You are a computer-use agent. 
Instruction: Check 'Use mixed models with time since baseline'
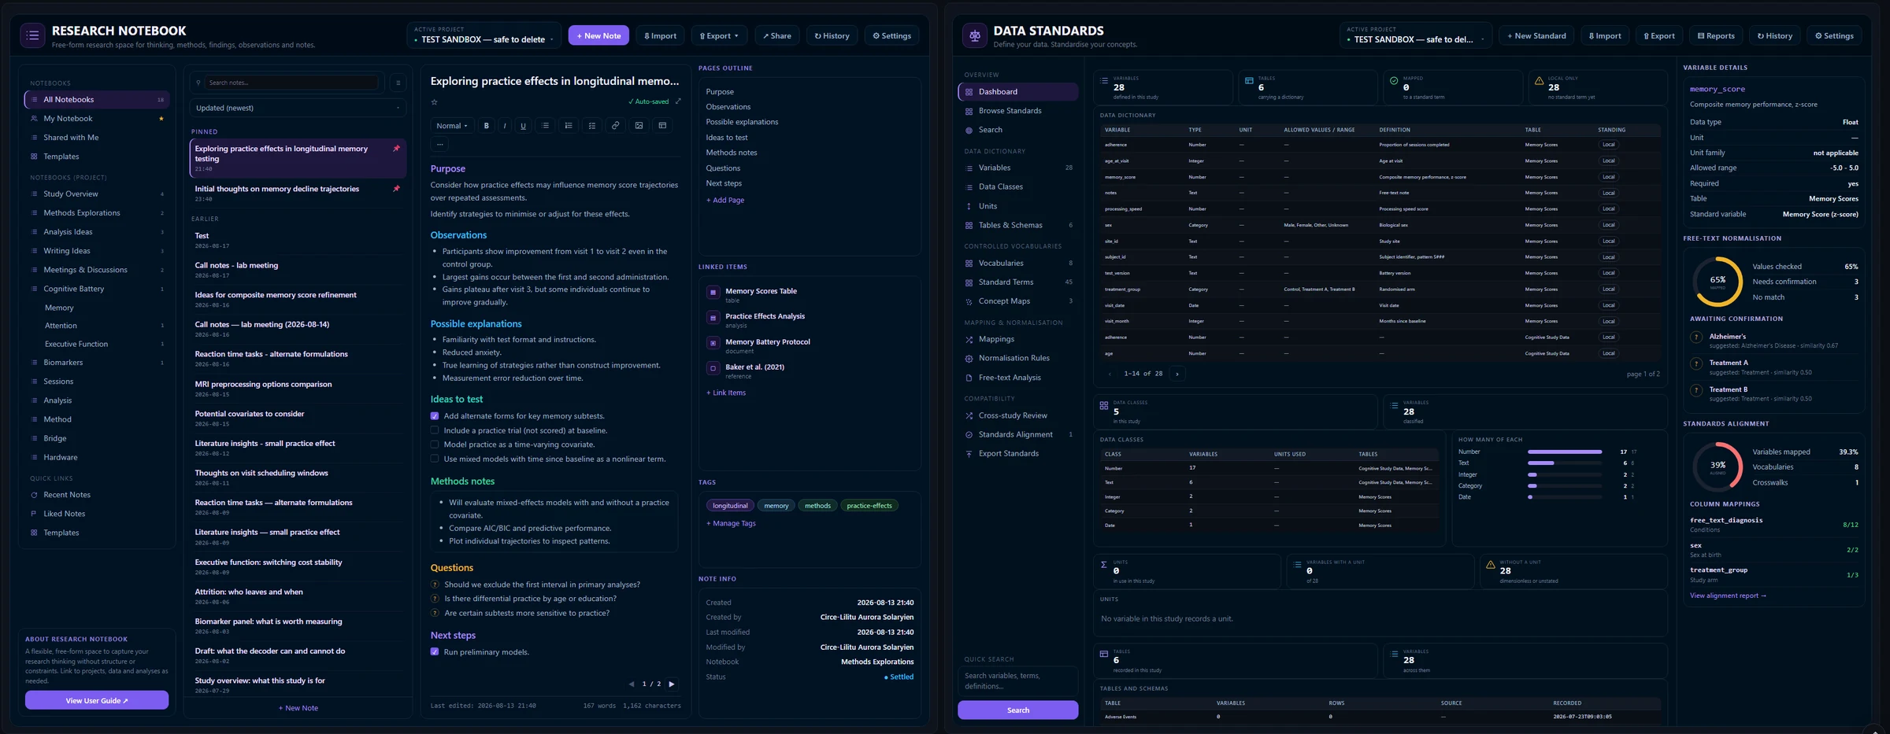click(435, 459)
